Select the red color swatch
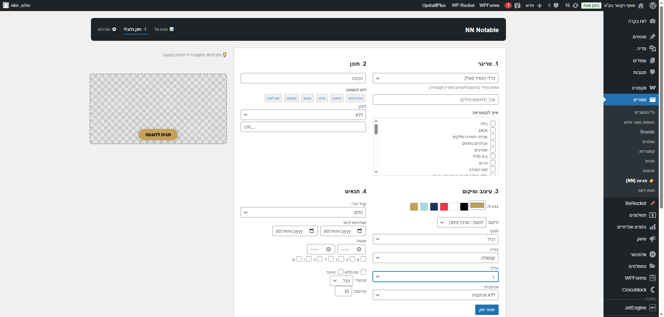This screenshot has height=317, width=664. 444,207
